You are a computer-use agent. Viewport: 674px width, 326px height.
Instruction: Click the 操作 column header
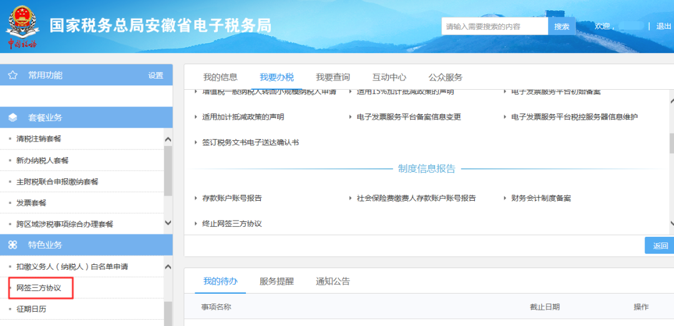641,307
